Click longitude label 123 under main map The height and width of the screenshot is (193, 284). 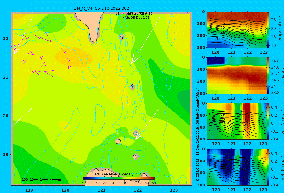pyautogui.click(x=174, y=190)
